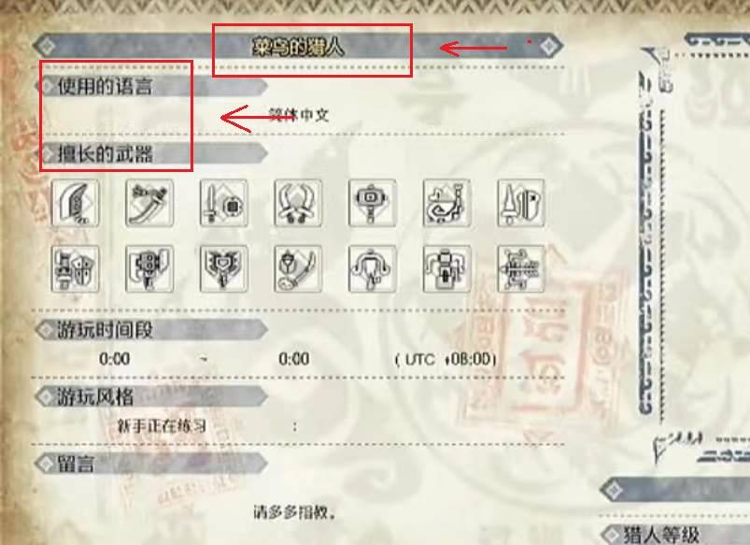The height and width of the screenshot is (545, 750).
Task: Select the Switch Axe weapon icon
Action: pyautogui.click(x=149, y=268)
